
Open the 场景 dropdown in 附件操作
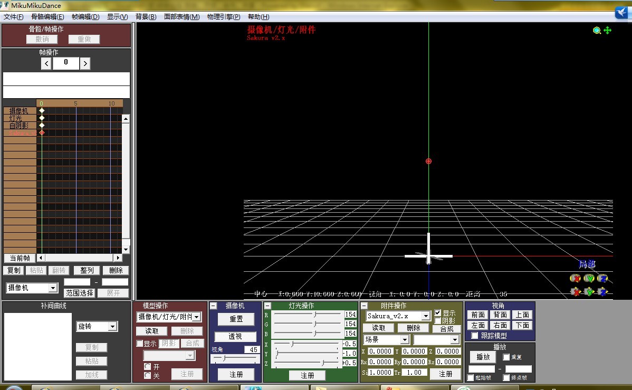pos(405,340)
